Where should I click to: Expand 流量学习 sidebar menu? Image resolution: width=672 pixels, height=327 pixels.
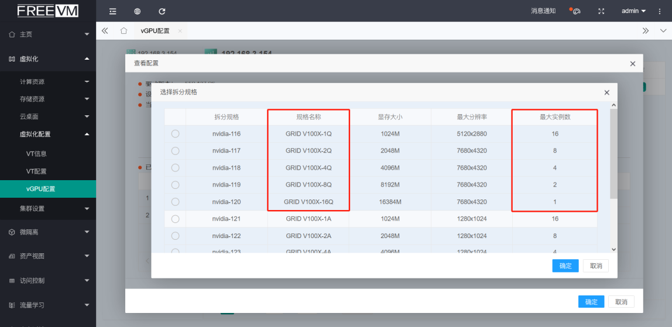coord(48,305)
